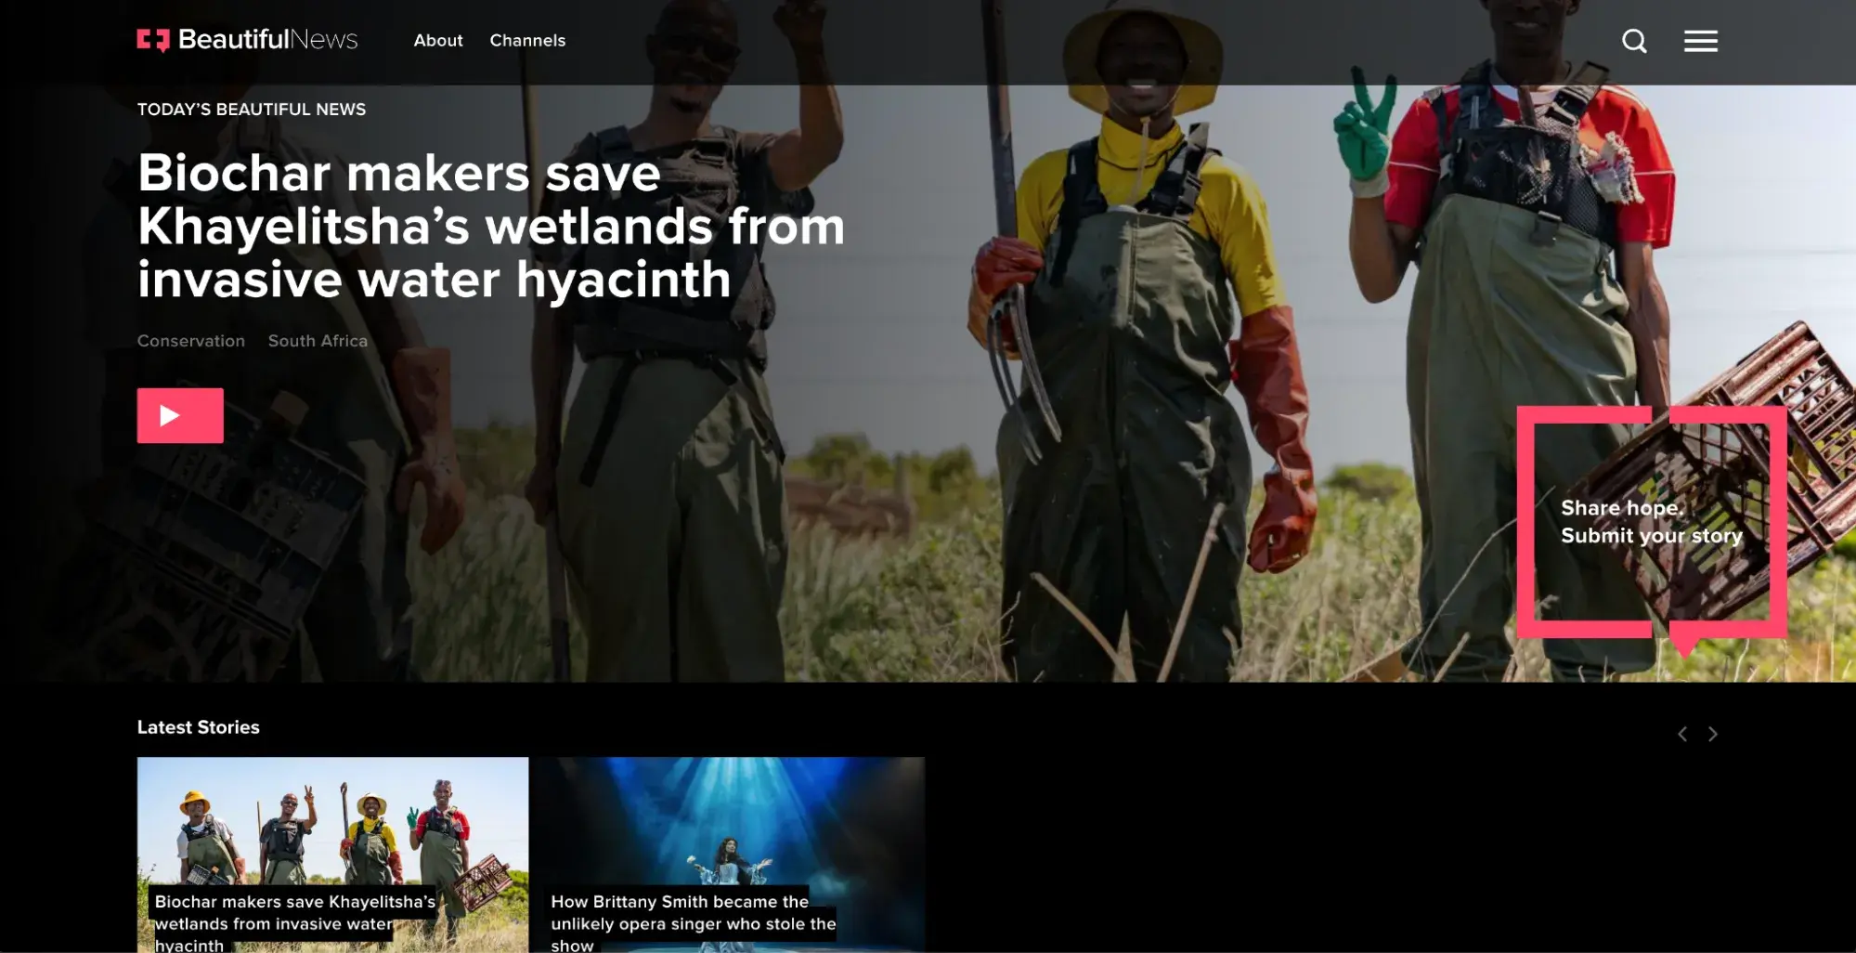Click the 'TODAY'S BEAUTIFUL NEWS' label
The width and height of the screenshot is (1856, 953).
coord(252,110)
